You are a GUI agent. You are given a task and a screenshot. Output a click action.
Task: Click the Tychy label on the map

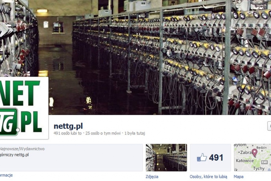(x=259, y=168)
